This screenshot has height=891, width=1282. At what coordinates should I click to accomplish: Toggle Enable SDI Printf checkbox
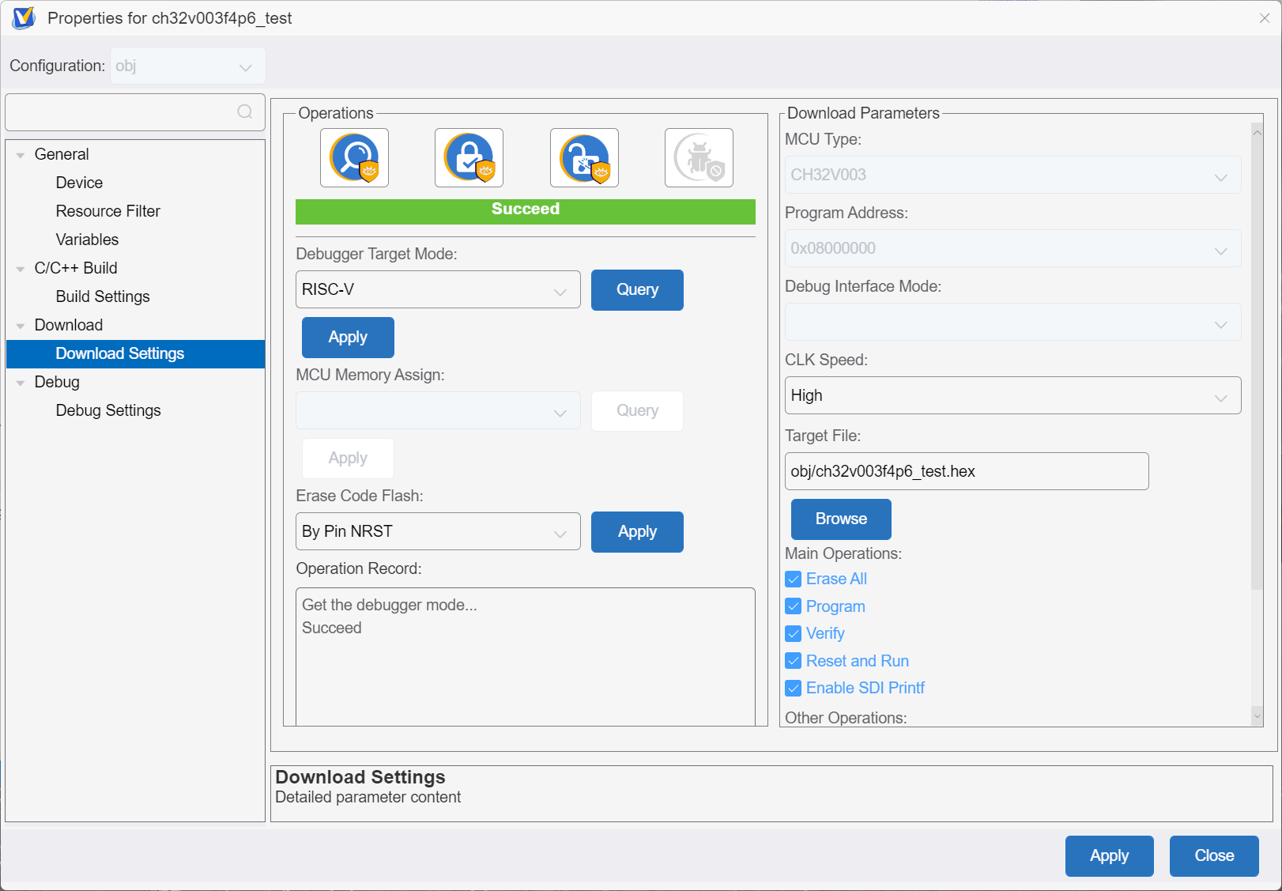point(794,688)
